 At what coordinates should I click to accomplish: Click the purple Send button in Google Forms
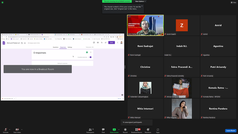click(x=112, y=42)
